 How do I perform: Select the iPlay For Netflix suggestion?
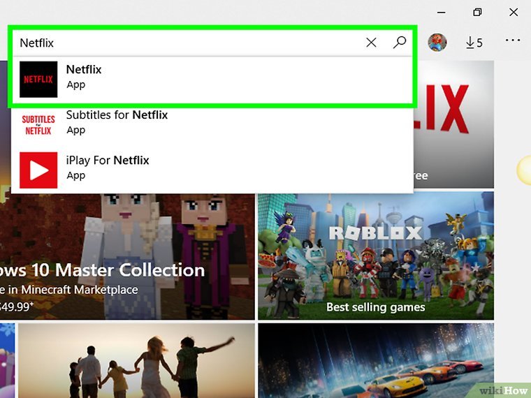pos(212,170)
